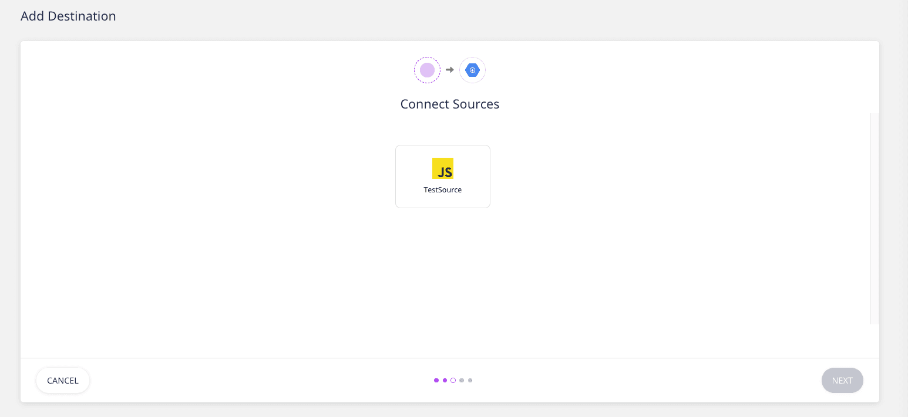
Task: Select the fourth grey step dot
Action: point(462,380)
